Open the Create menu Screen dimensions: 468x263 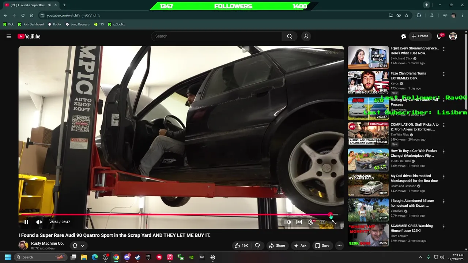click(420, 36)
